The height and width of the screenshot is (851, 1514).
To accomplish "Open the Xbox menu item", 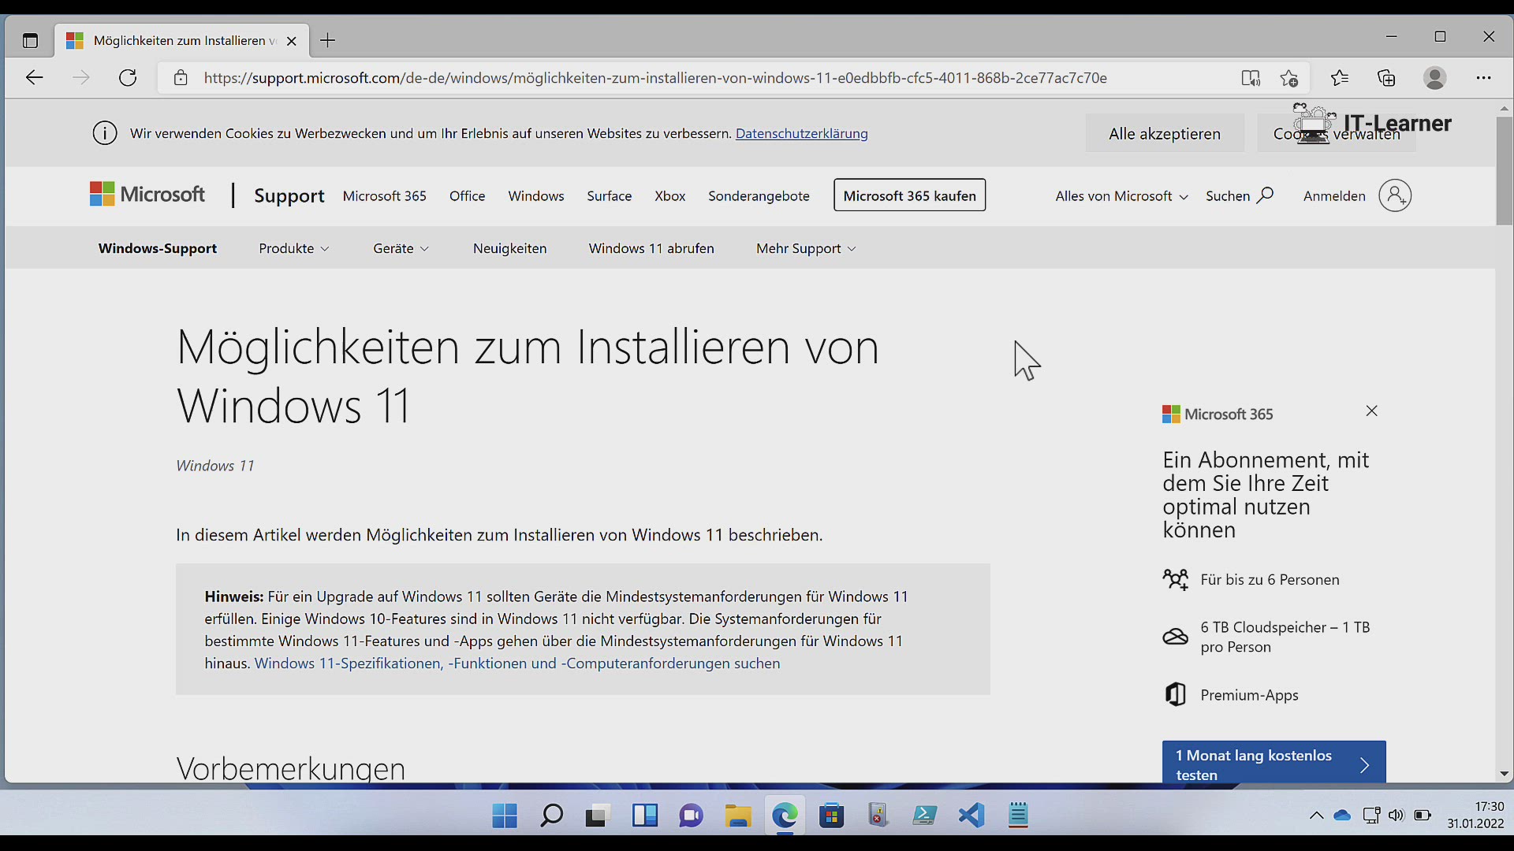I will tap(670, 195).
